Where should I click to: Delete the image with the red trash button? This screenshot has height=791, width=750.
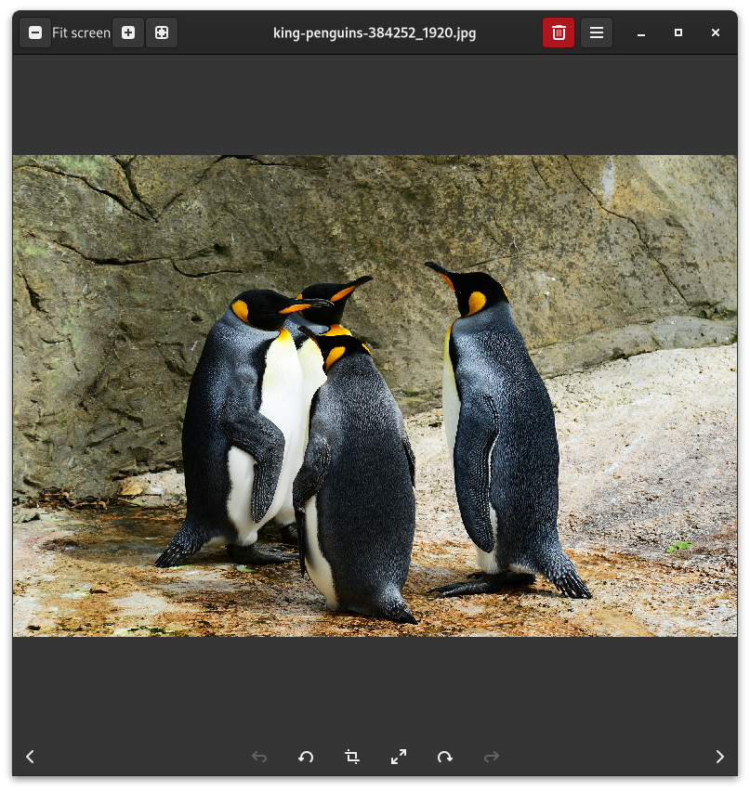point(559,32)
